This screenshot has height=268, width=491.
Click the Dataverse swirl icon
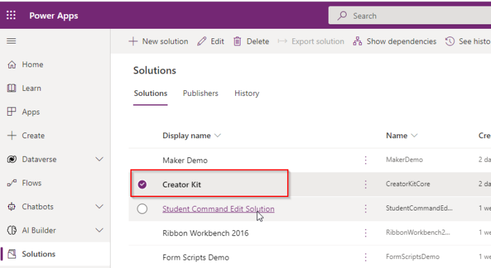[12, 159]
